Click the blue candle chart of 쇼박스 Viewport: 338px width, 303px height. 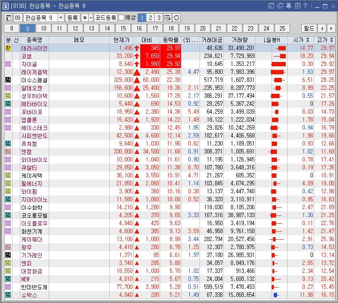(275, 295)
